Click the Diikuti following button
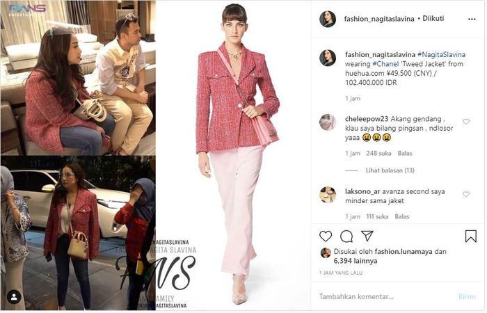The image size is (487, 313). 433,19
